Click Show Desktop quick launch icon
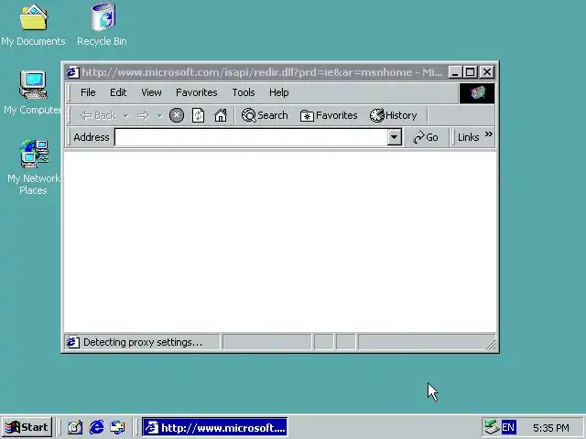The height and width of the screenshot is (439, 586). pyautogui.click(x=75, y=427)
